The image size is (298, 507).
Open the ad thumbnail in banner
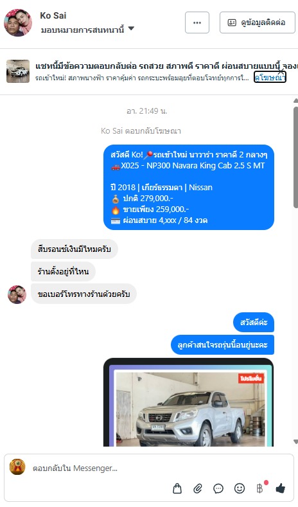point(18,71)
